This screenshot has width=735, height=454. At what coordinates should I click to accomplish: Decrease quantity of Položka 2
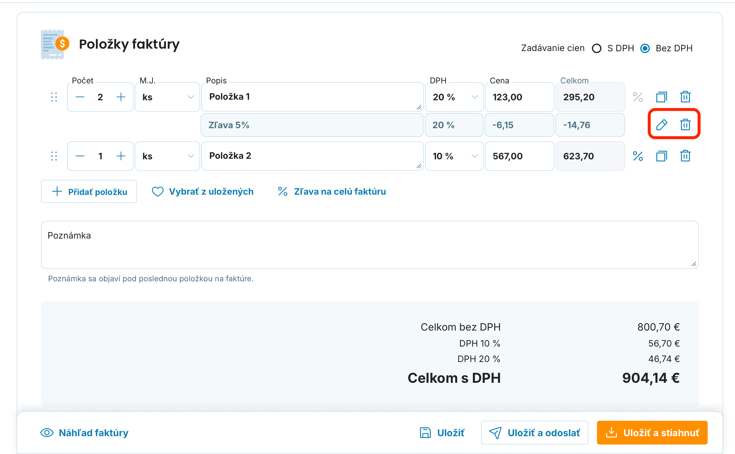tap(80, 156)
